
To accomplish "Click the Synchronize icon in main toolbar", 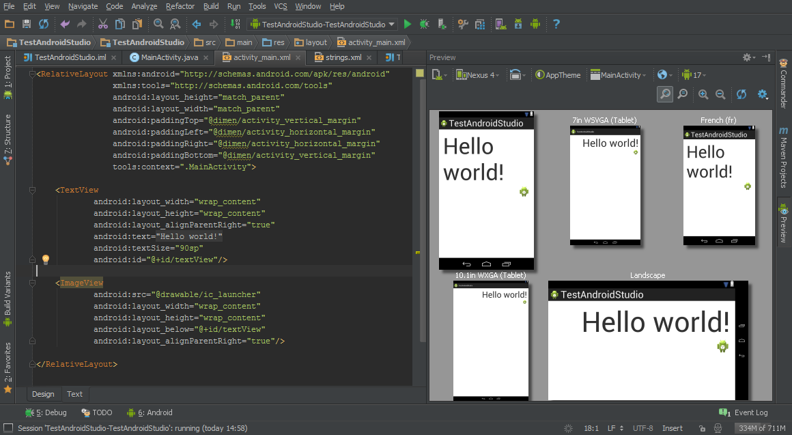I will 44,24.
